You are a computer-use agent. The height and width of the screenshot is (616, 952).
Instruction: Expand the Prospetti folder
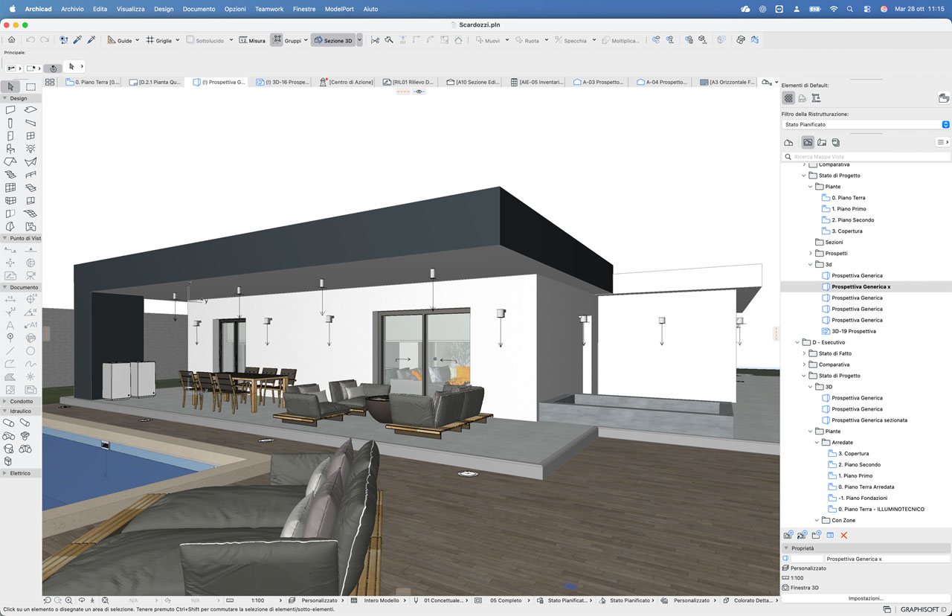point(811,254)
